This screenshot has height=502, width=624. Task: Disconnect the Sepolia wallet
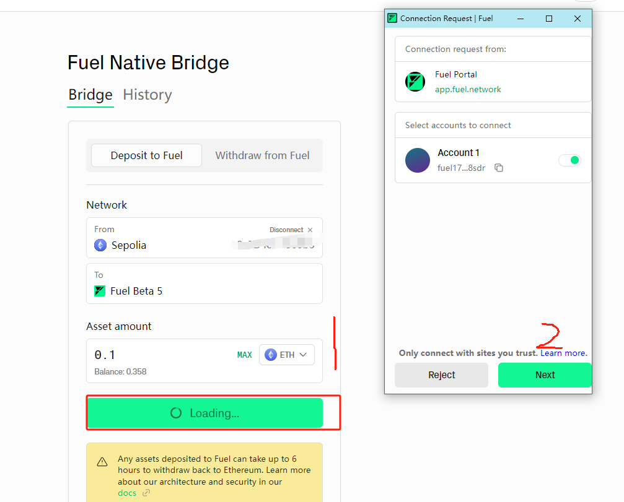coord(286,230)
